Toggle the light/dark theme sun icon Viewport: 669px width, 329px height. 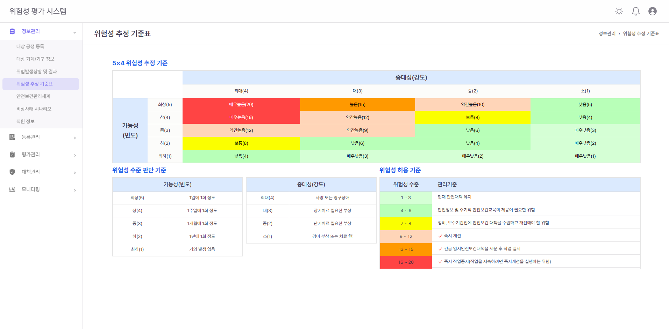point(619,11)
